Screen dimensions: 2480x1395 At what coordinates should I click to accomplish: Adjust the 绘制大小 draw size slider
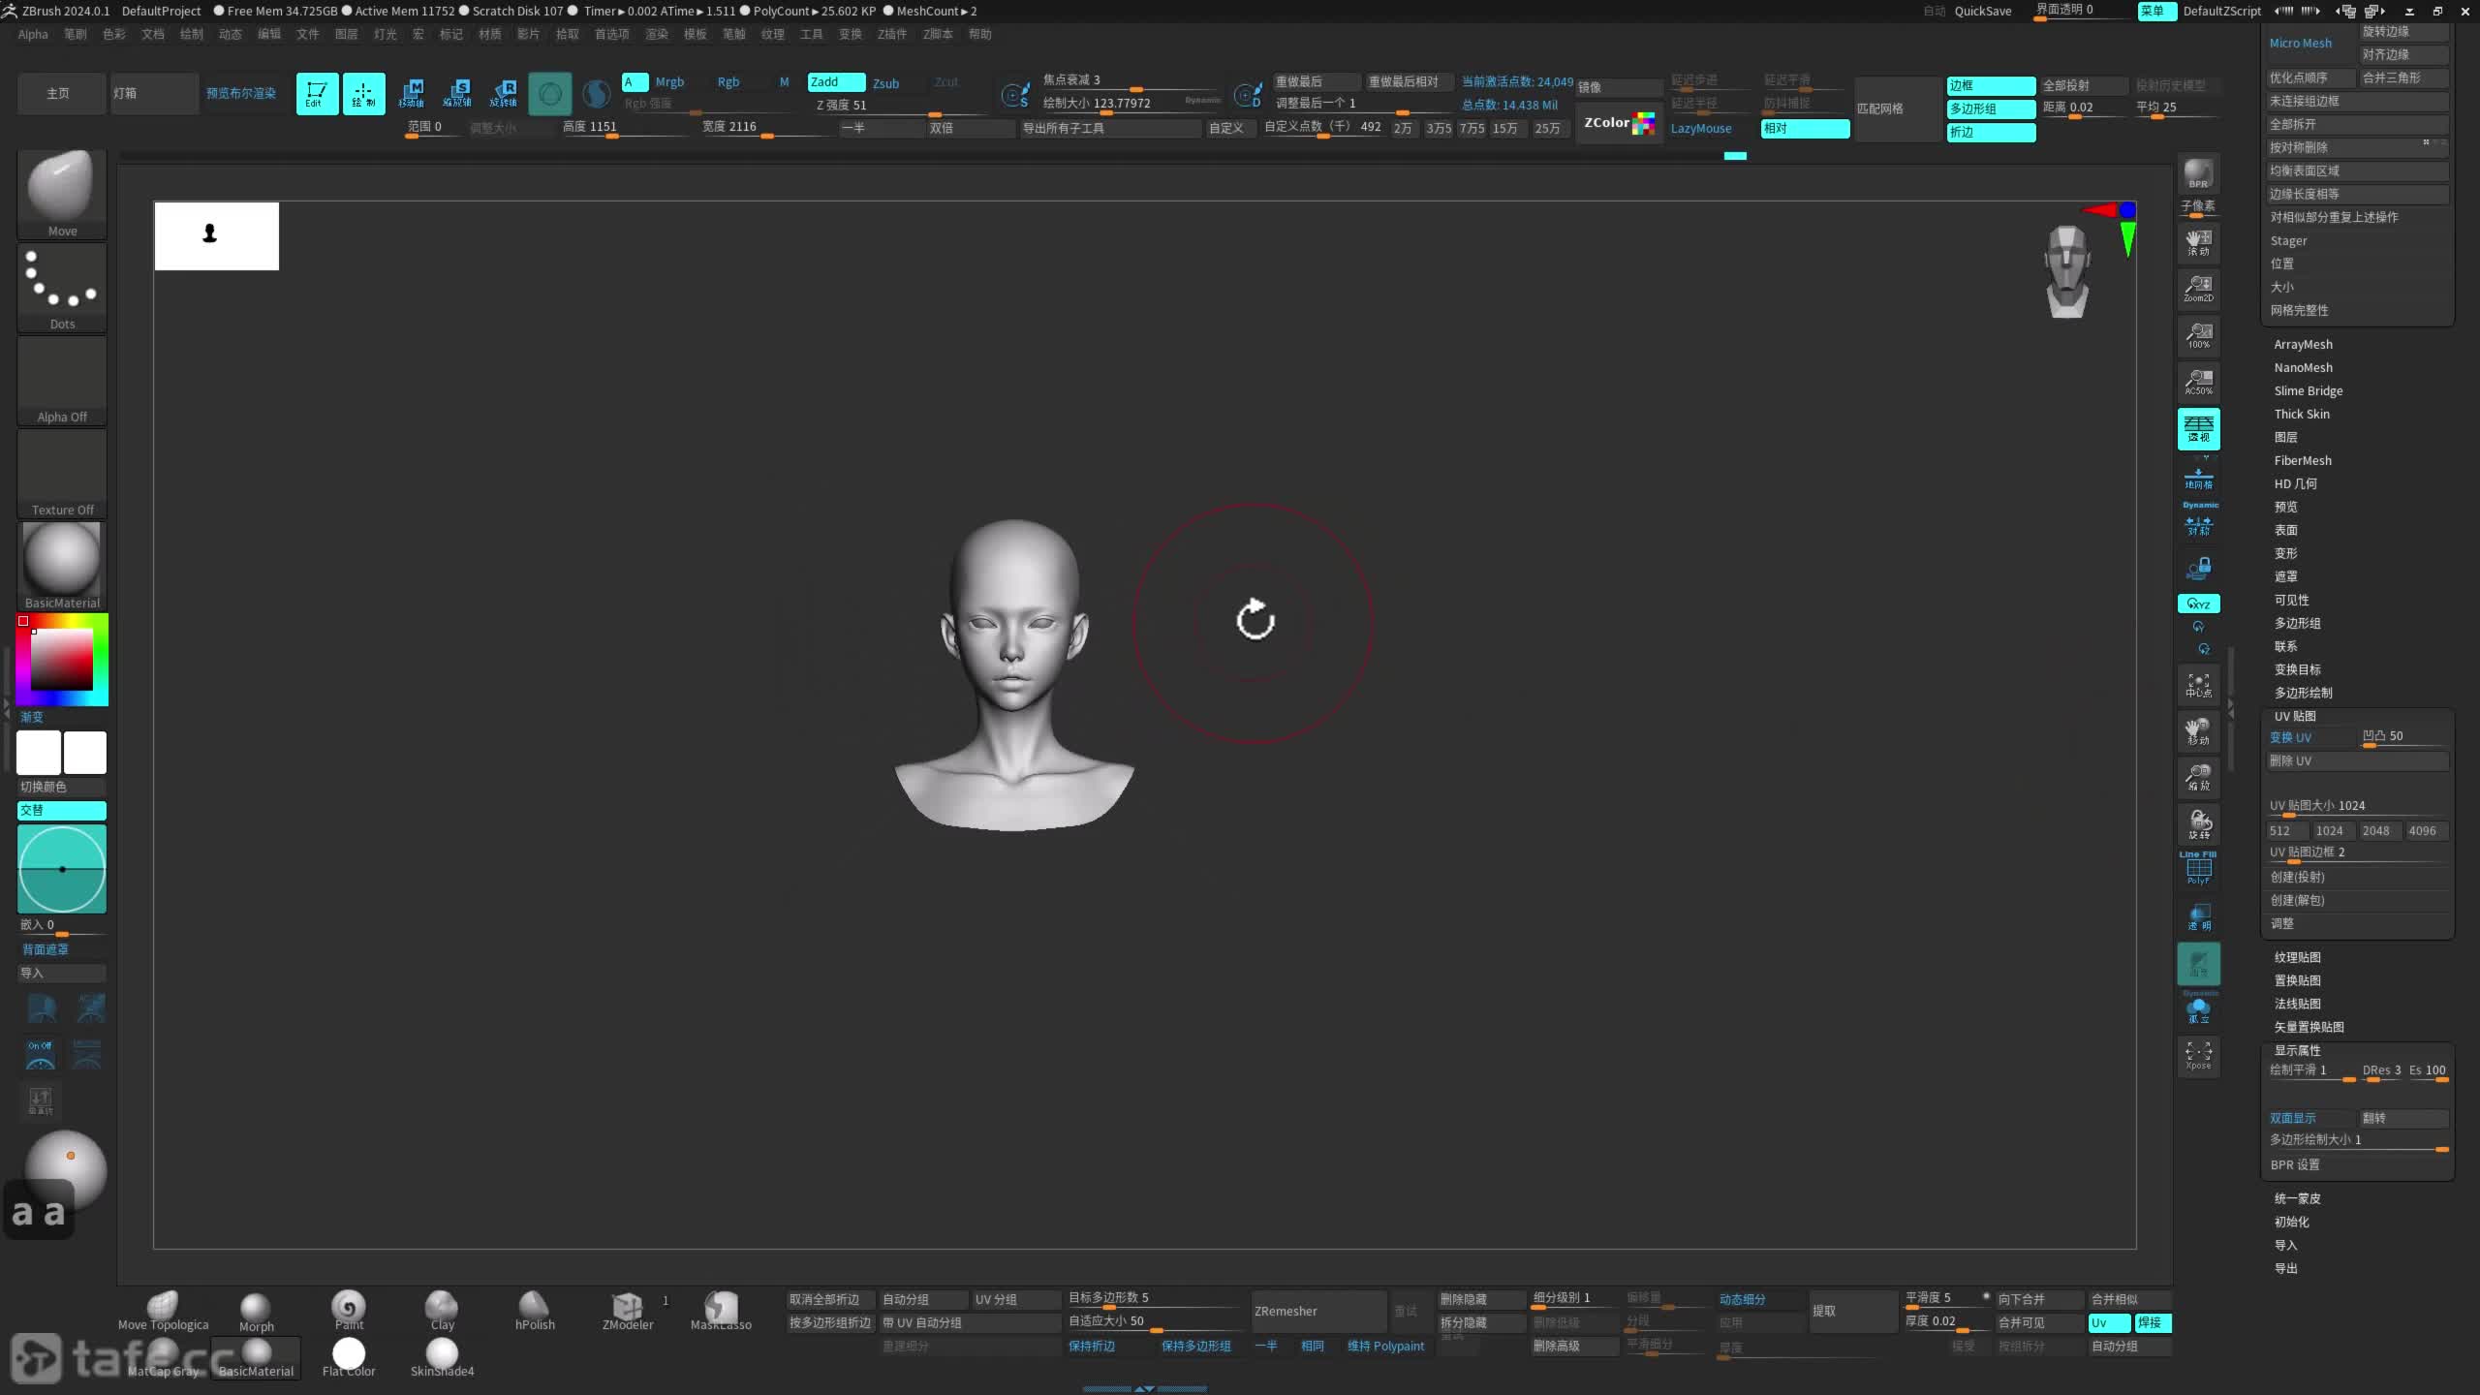pyautogui.click(x=1131, y=104)
